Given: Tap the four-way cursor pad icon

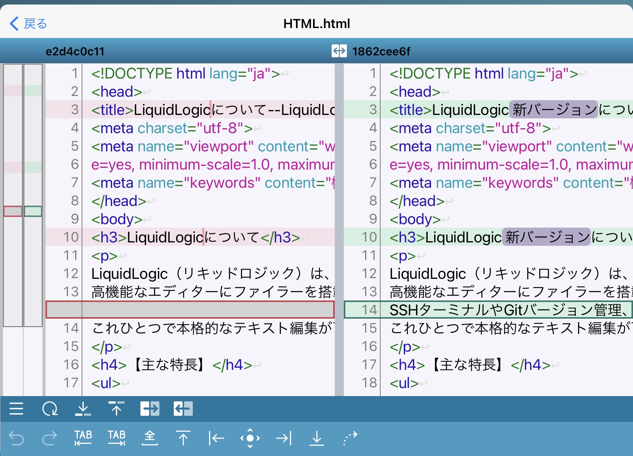Looking at the screenshot, I should click(250, 438).
